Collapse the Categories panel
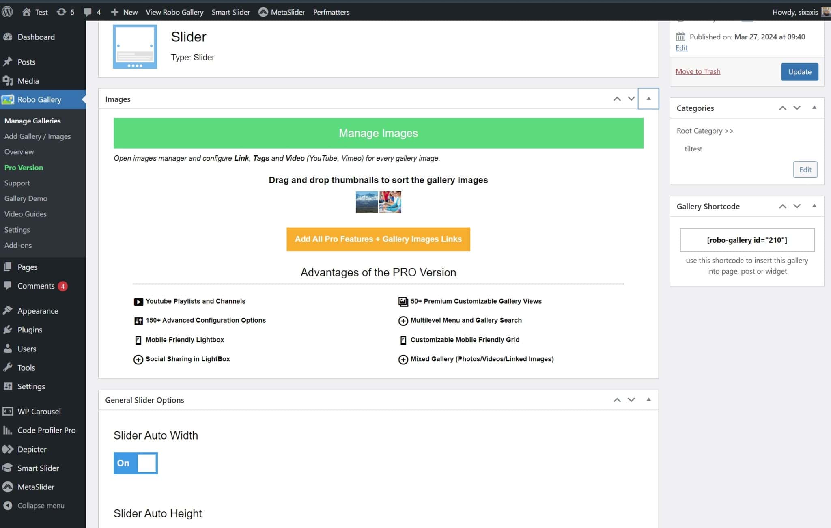The height and width of the screenshot is (528, 831). pyautogui.click(x=814, y=108)
